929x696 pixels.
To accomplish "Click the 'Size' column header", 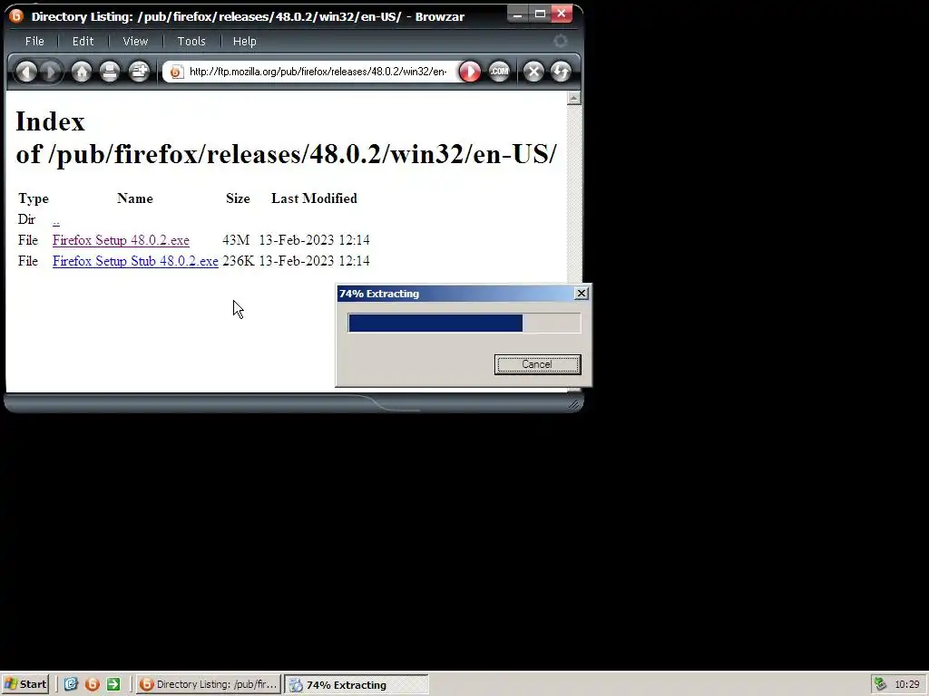I will 238,198.
